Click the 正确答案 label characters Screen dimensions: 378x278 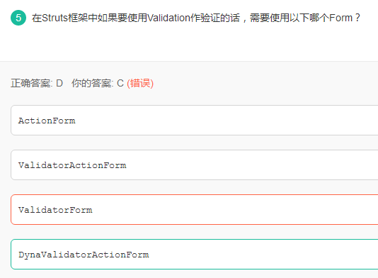point(30,83)
